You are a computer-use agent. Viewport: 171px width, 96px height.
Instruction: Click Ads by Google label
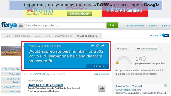(35, 80)
